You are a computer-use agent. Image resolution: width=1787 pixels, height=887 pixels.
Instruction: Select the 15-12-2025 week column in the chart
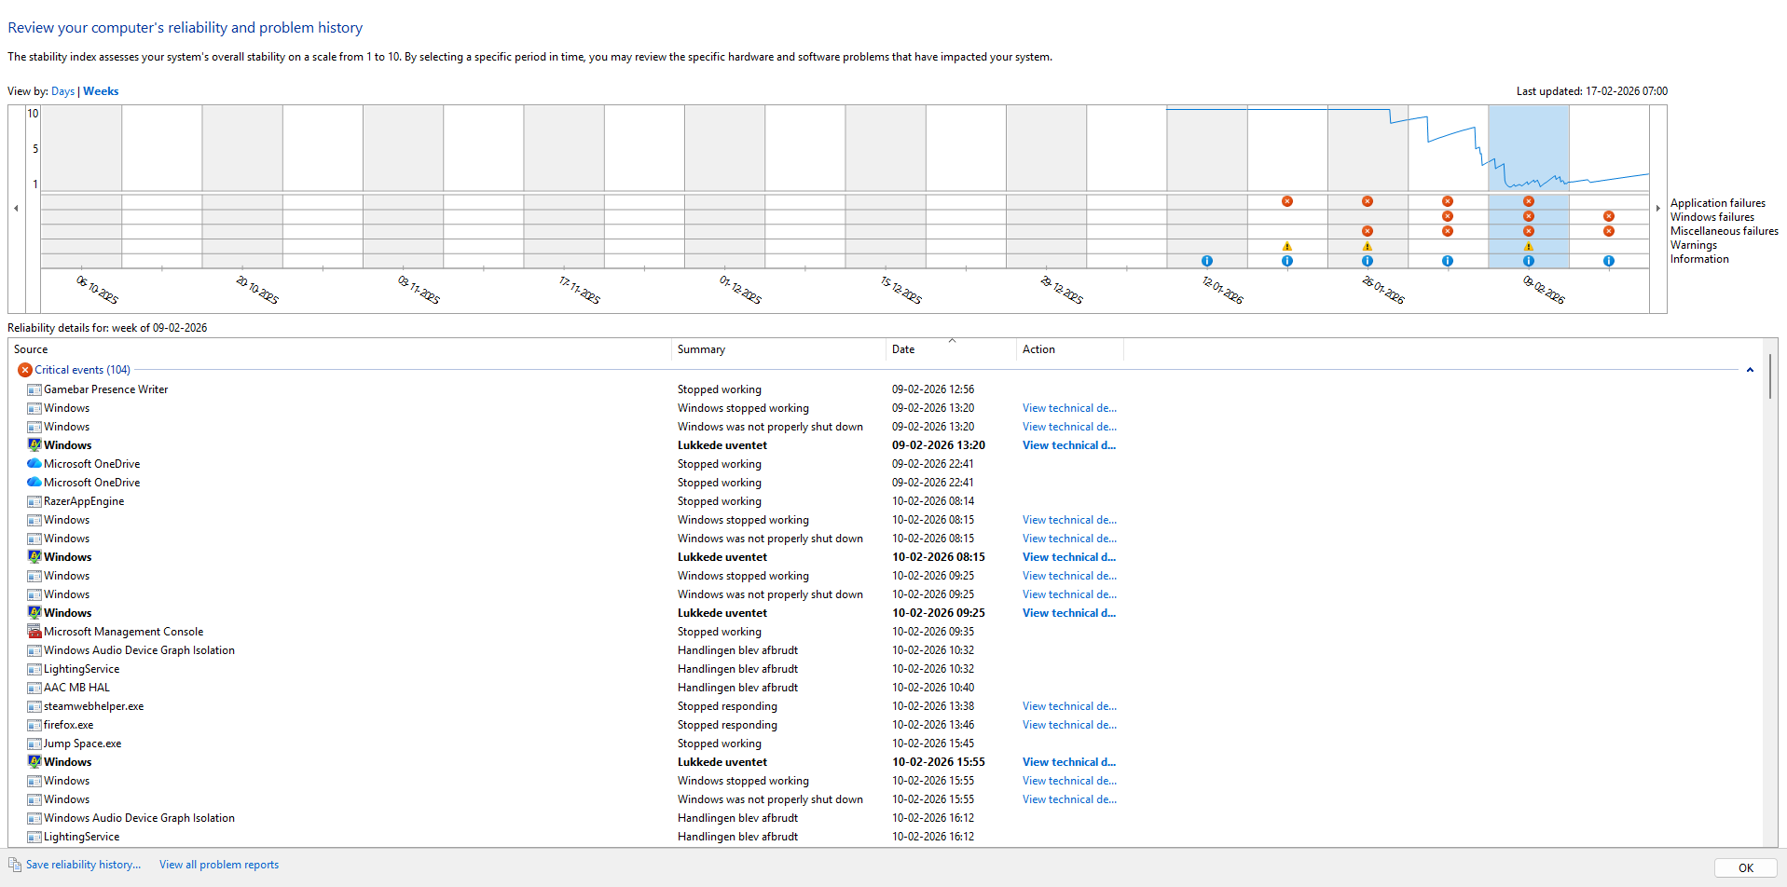886,186
